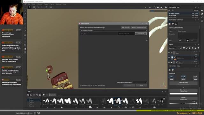204x115 pixels.
Task: Click the Import button in import dialog
Action: [x=129, y=85]
